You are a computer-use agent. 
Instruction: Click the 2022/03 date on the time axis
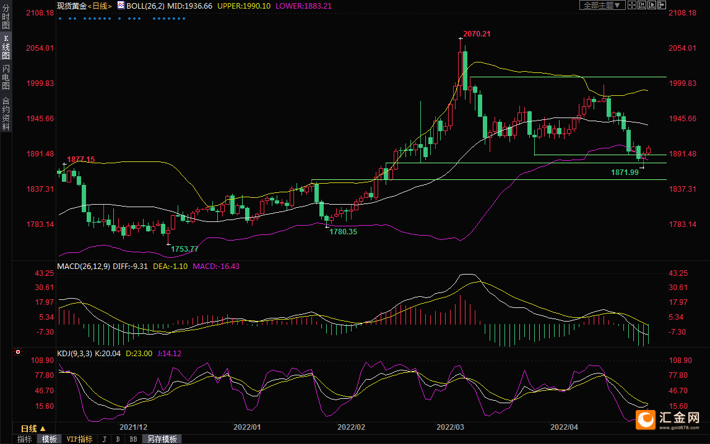tap(450, 427)
